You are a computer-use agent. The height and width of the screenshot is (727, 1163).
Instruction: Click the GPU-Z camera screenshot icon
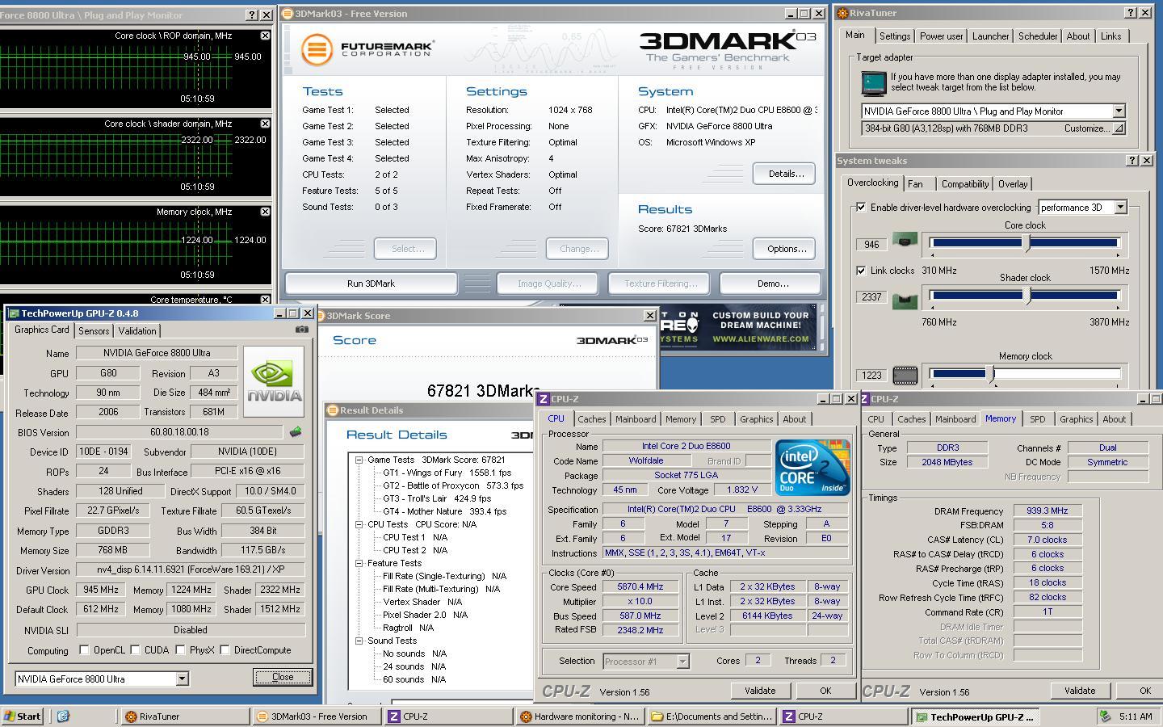pos(301,330)
